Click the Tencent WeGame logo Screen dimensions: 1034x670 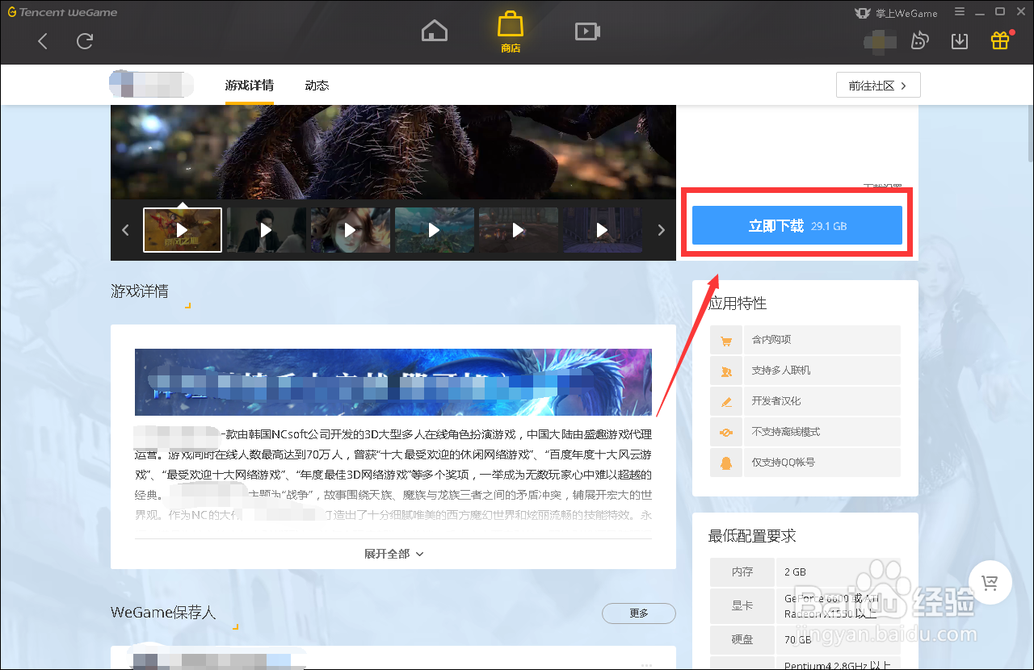[x=62, y=12]
